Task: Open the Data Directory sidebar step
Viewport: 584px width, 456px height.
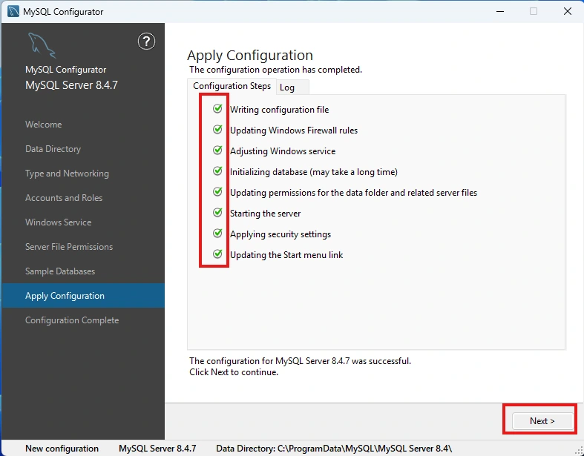Action: pyautogui.click(x=53, y=149)
